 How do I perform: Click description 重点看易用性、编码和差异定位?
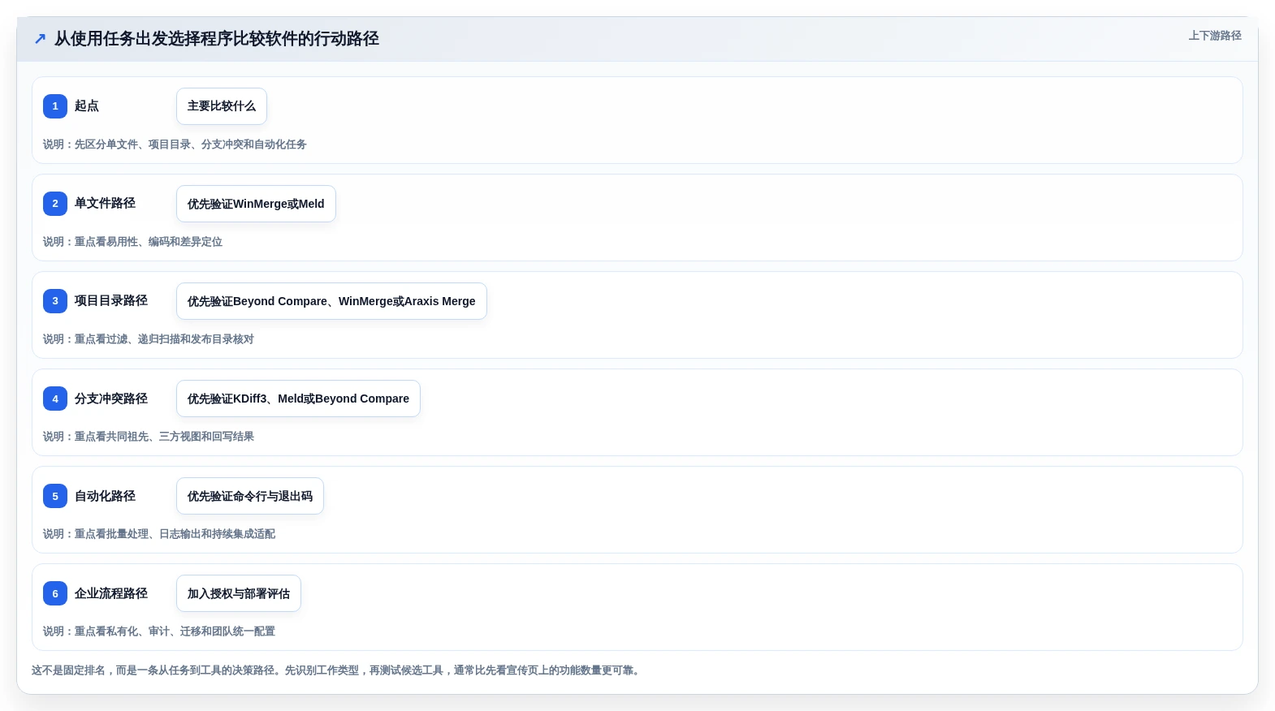(149, 242)
